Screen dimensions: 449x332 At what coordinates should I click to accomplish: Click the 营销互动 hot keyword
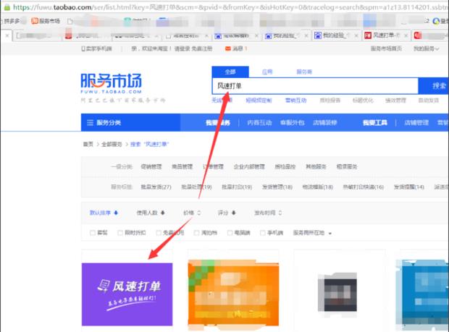(x=295, y=101)
